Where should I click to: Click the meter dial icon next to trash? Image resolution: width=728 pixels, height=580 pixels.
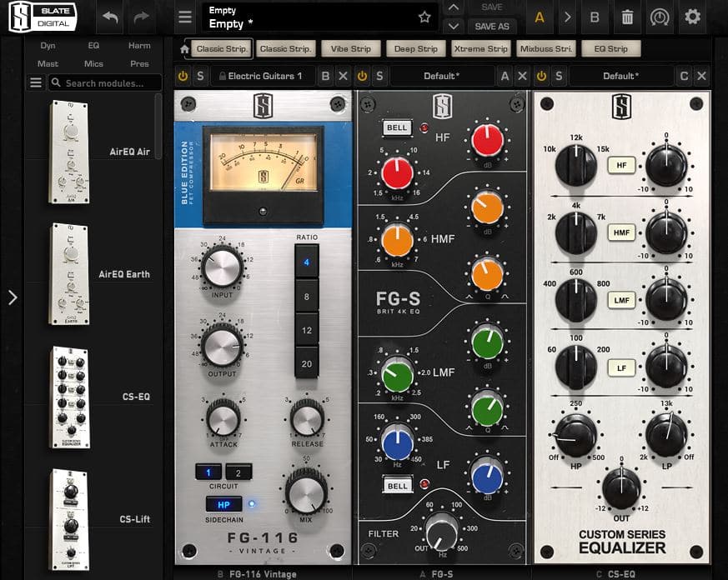(660, 17)
